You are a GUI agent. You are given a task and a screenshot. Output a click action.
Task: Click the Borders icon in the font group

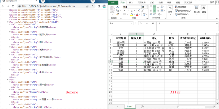124,14
